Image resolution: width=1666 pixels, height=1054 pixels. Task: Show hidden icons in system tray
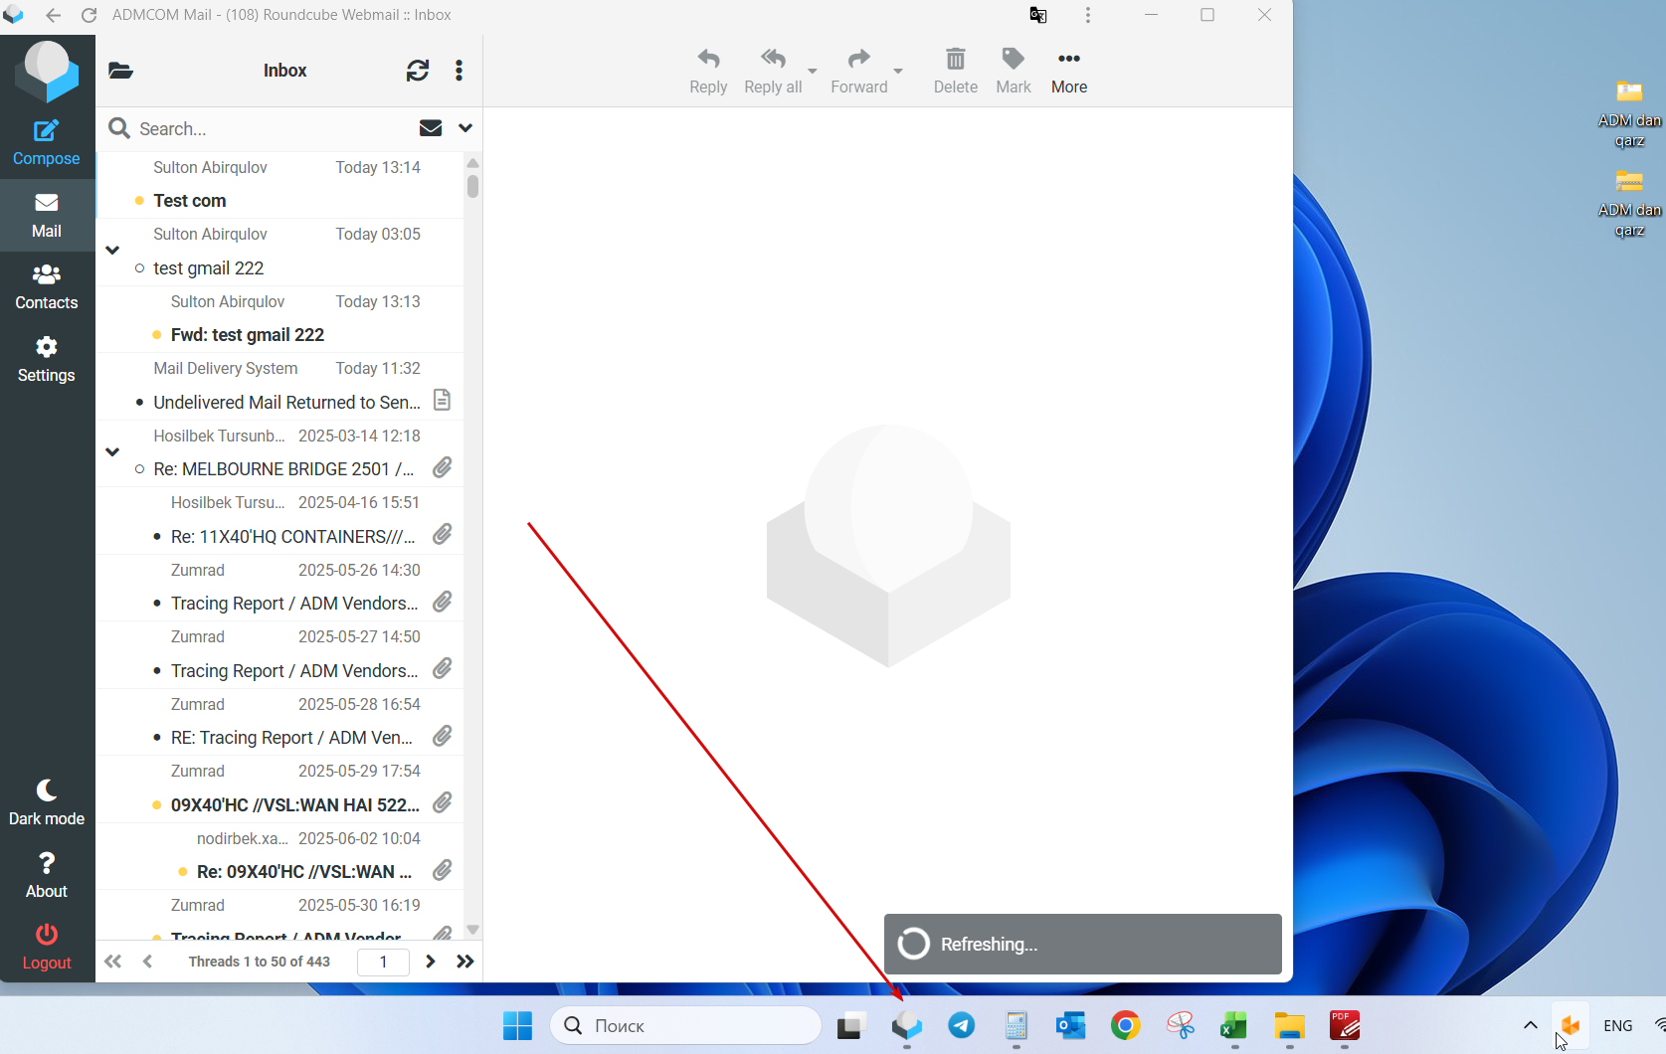pyautogui.click(x=1531, y=1025)
